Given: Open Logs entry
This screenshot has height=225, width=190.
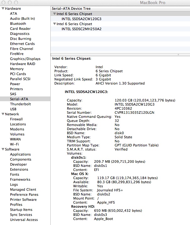Looking at the screenshot, I should tap(14, 184).
